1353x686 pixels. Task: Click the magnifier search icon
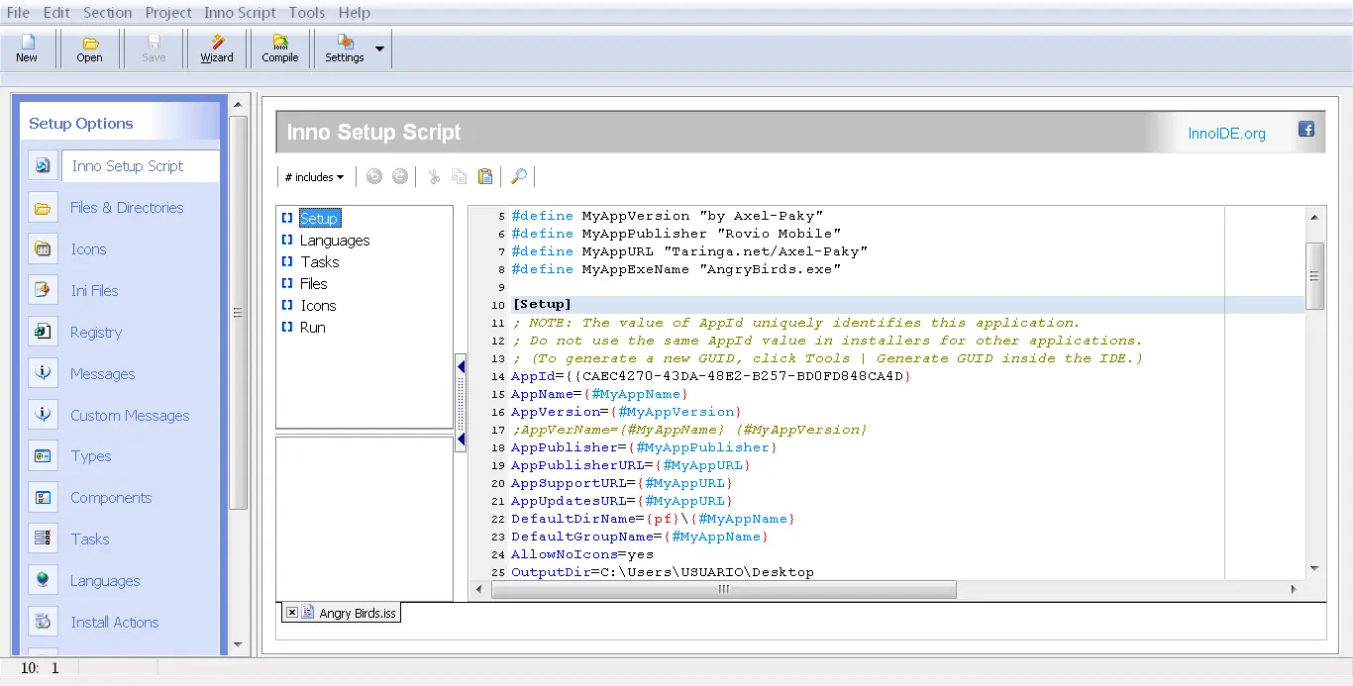[519, 176]
